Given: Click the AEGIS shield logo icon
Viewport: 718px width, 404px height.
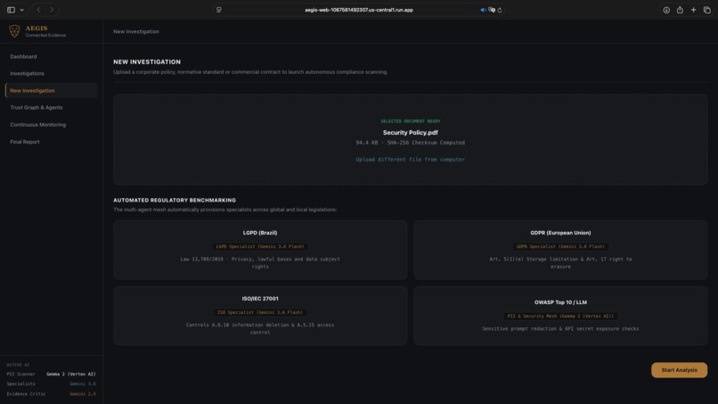Looking at the screenshot, I should pyautogui.click(x=14, y=31).
